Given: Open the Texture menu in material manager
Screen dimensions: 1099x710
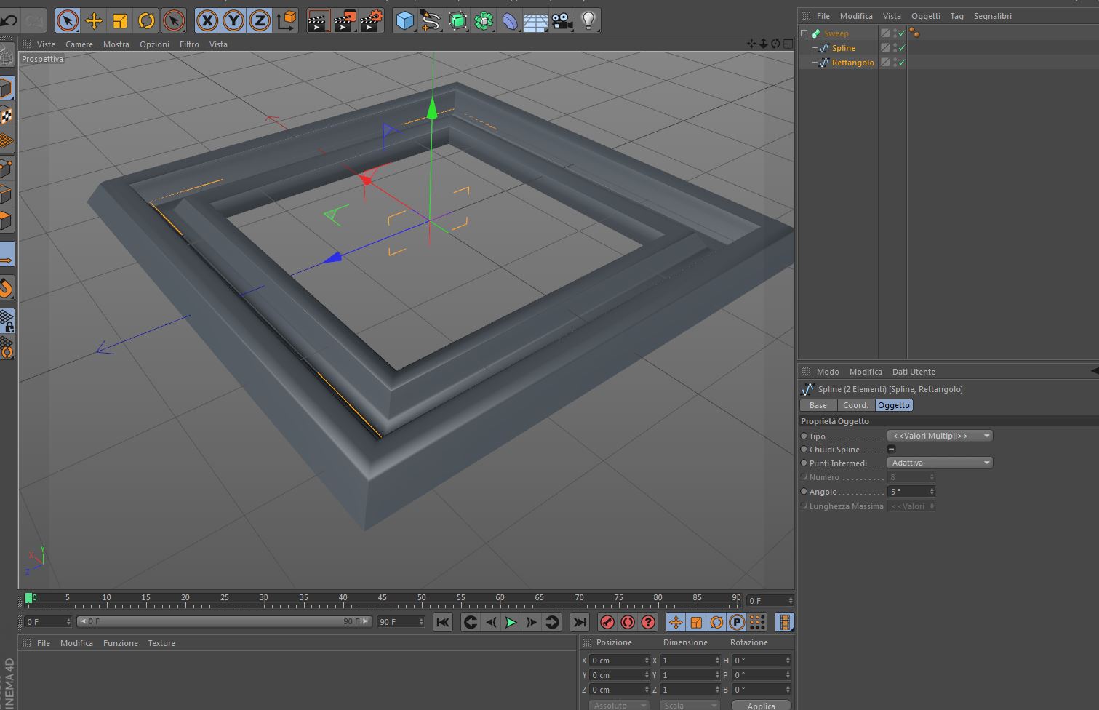Looking at the screenshot, I should point(161,643).
